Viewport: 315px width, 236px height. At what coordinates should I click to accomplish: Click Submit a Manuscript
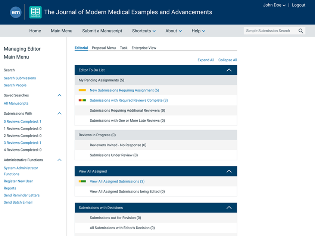pyautogui.click(x=102, y=31)
